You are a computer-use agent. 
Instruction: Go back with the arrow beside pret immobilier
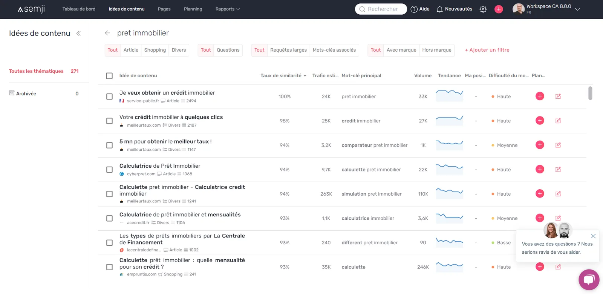[x=107, y=33]
